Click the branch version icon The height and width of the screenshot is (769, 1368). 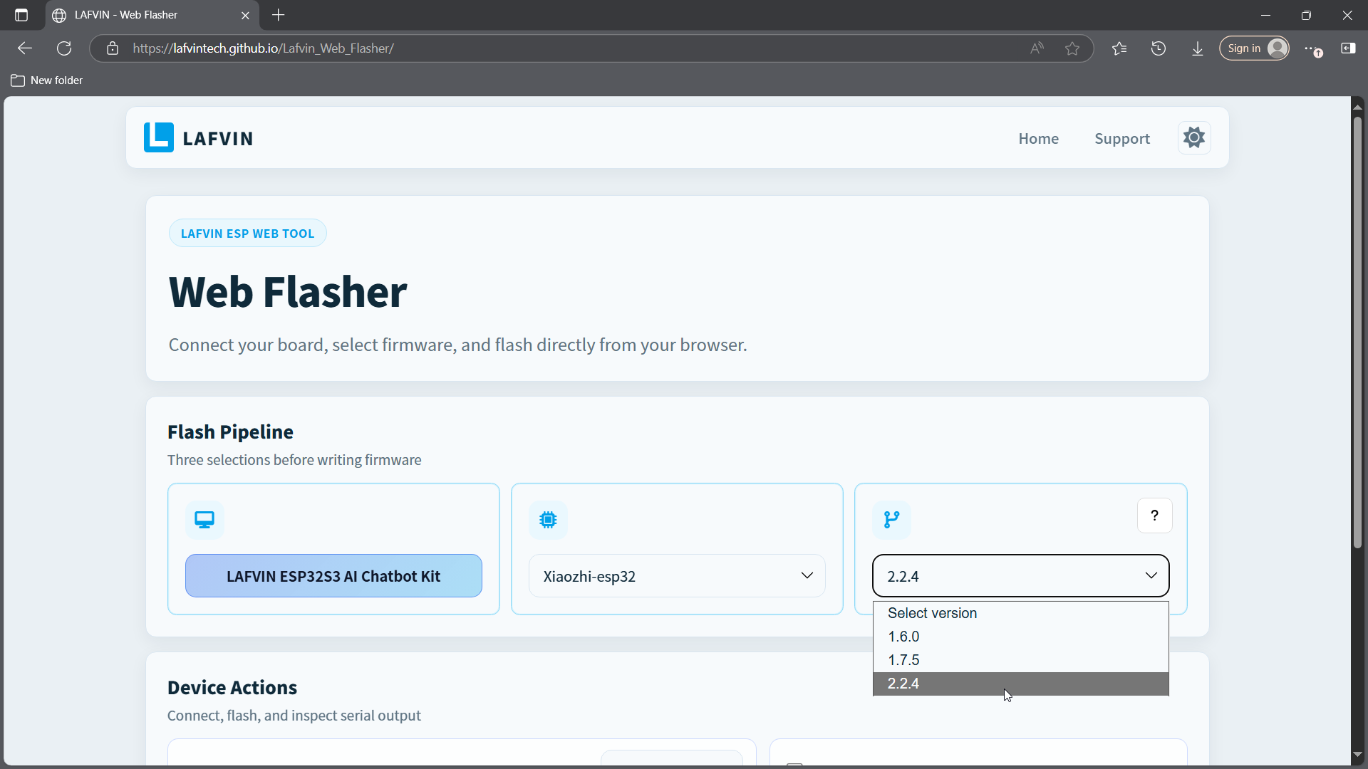[x=891, y=520]
